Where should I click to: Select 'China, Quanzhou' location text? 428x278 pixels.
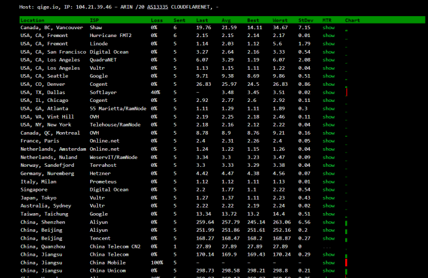coord(43,246)
